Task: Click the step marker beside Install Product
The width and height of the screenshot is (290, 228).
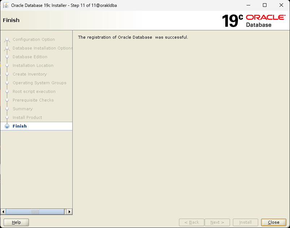Action: pos(7,117)
